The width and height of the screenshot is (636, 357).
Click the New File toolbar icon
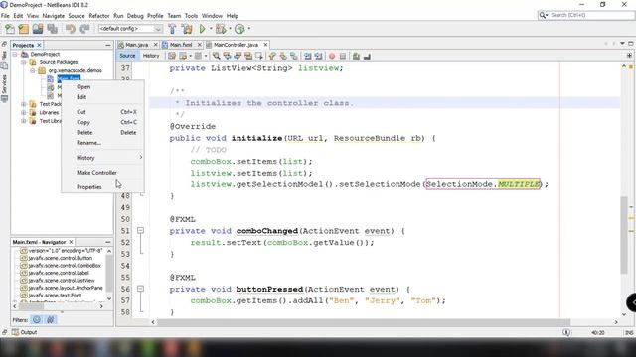pos(10,29)
